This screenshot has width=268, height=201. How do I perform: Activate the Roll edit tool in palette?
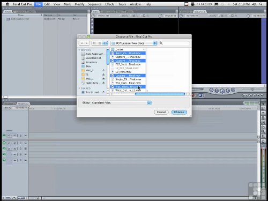click(x=263, y=117)
